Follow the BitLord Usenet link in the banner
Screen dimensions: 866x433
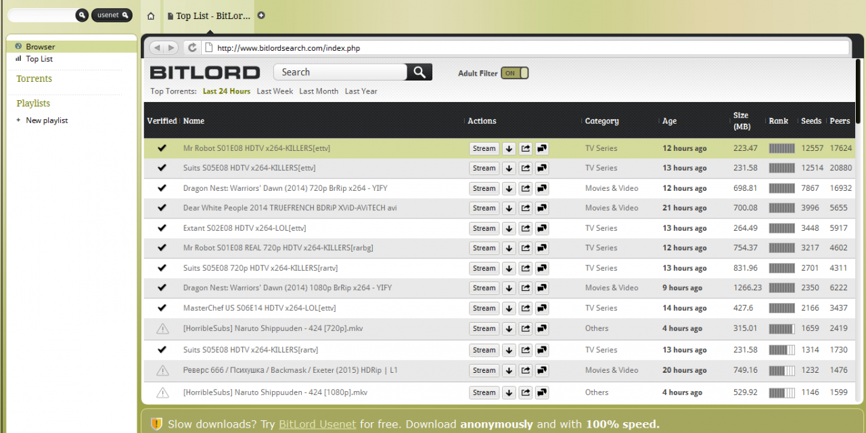[x=317, y=424]
